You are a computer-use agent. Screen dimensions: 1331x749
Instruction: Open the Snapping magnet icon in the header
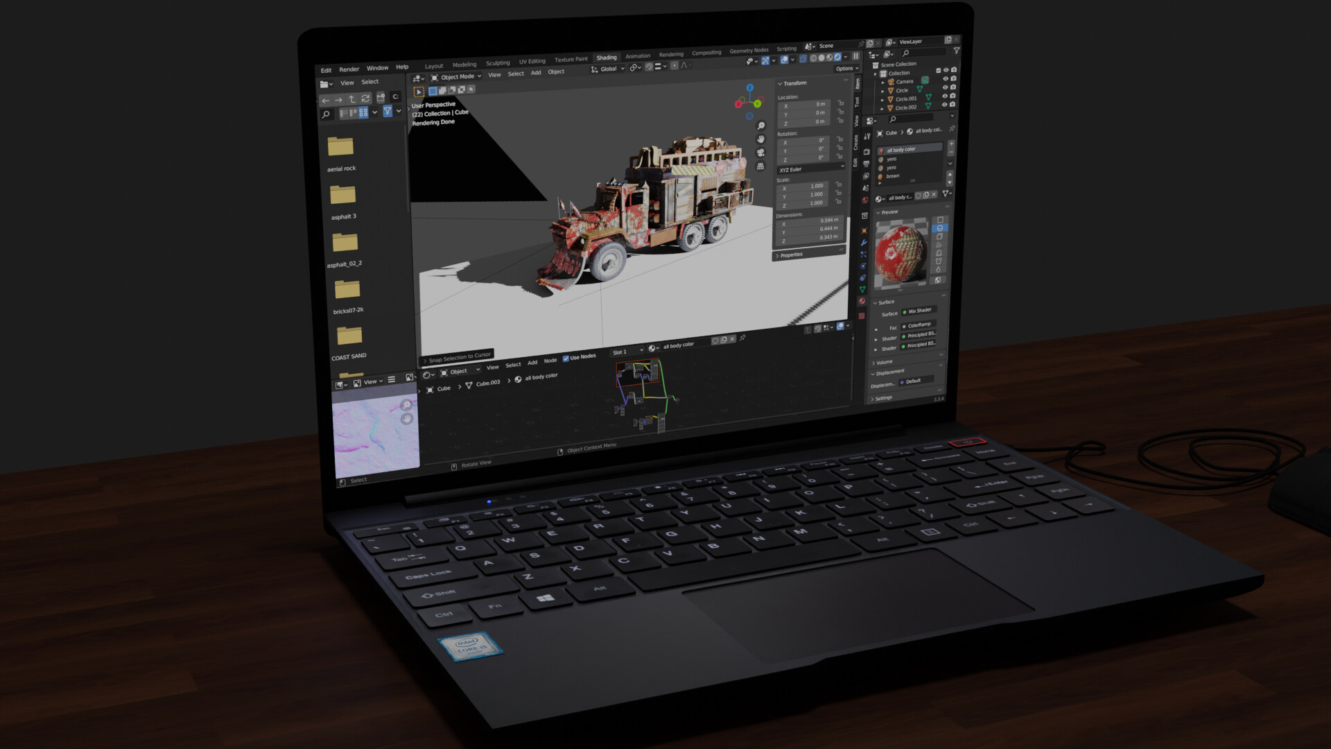pos(649,66)
